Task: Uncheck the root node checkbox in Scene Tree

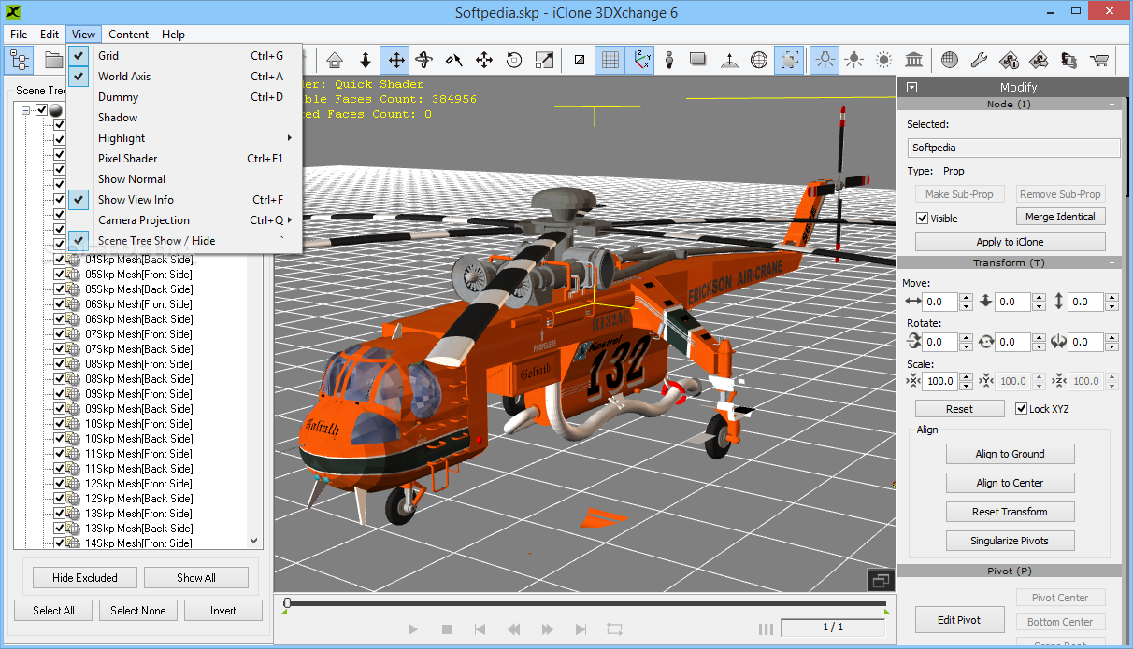Action: pos(41,110)
